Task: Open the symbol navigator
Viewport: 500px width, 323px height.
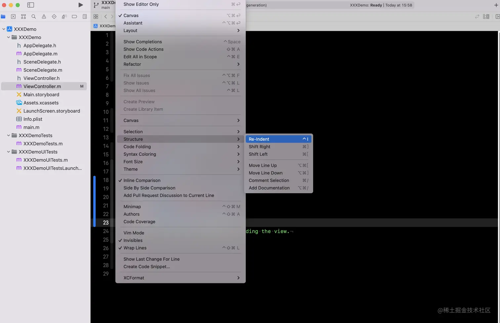Action: click(23, 17)
